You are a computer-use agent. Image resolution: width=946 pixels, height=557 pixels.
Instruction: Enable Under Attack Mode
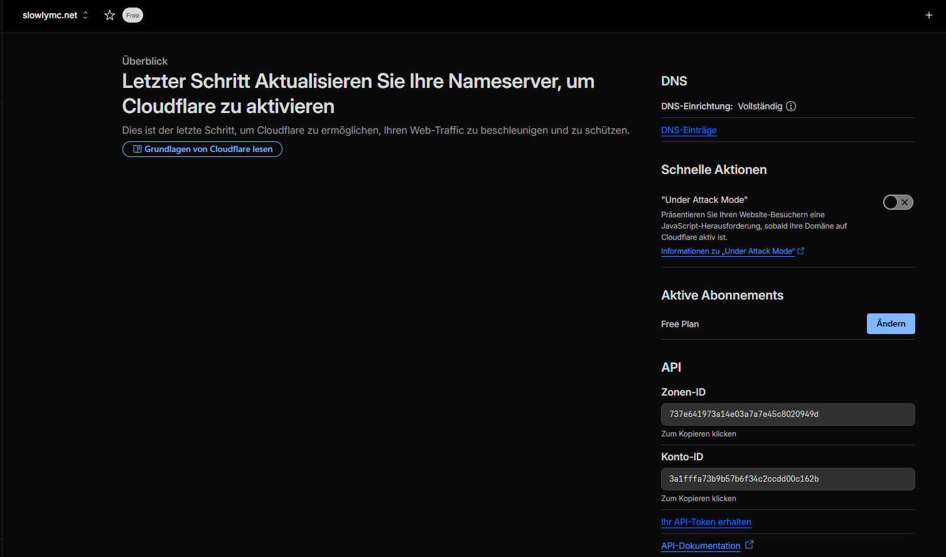tap(898, 202)
